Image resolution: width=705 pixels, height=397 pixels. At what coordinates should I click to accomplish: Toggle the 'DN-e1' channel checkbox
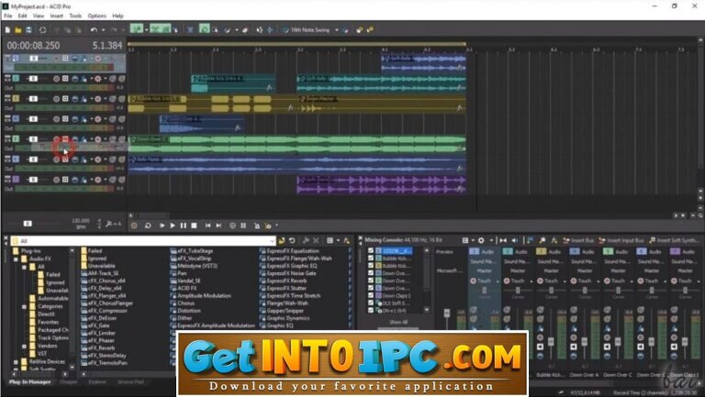point(371,310)
